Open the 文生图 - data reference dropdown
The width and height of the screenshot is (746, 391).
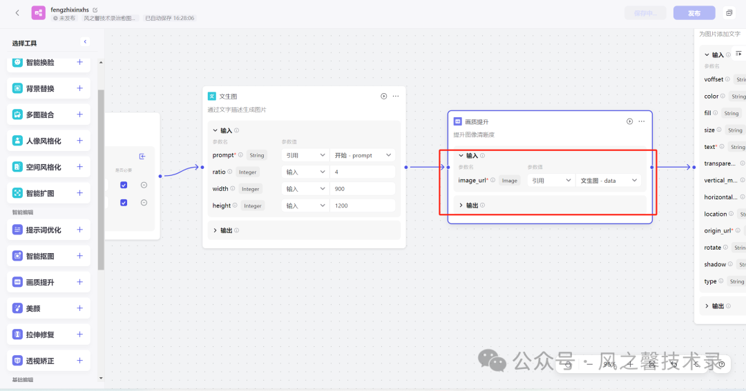[609, 181]
